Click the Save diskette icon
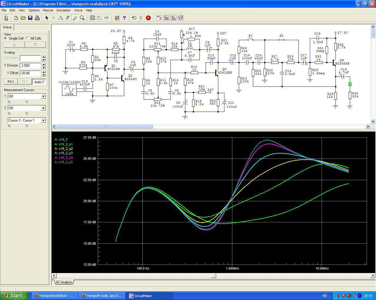376x300 pixels. click(x=30, y=18)
